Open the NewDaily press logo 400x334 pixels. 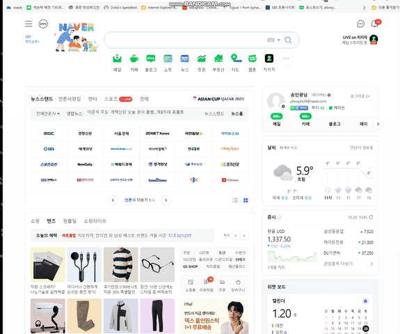(x=85, y=164)
